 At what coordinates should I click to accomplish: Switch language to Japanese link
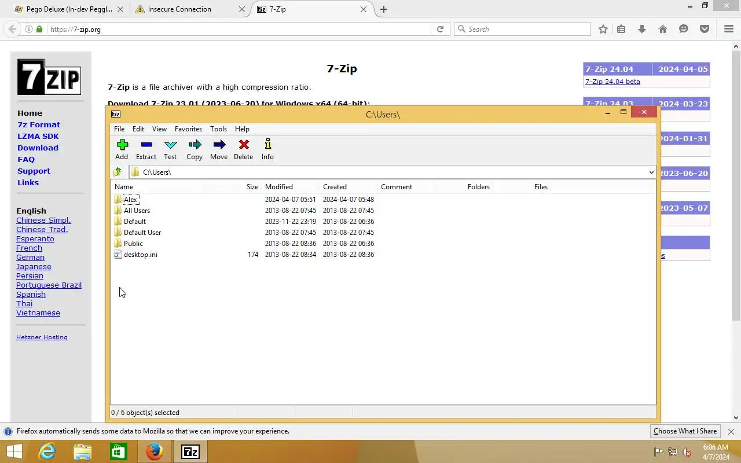coord(34,266)
